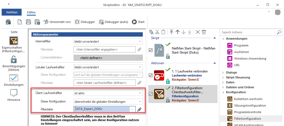Uncheck the Laufwerke verbinden action
The height and width of the screenshot is (126, 284).
pos(150,75)
